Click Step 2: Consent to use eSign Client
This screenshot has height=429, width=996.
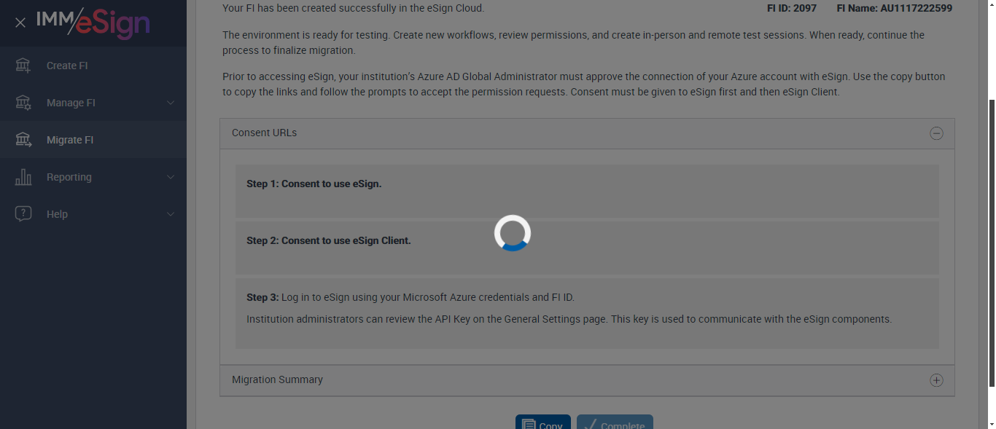pyautogui.click(x=329, y=240)
